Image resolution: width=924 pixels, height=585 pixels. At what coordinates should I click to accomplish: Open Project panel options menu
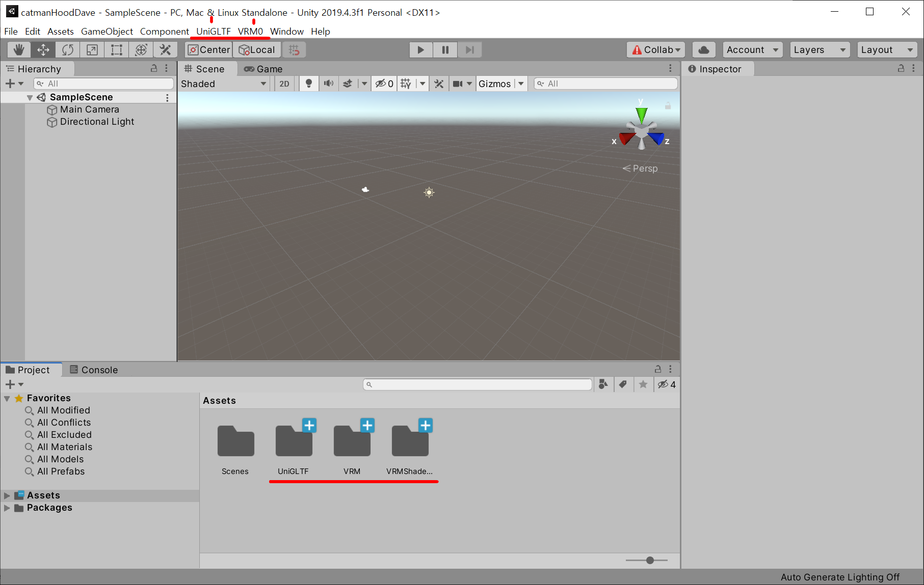670,369
